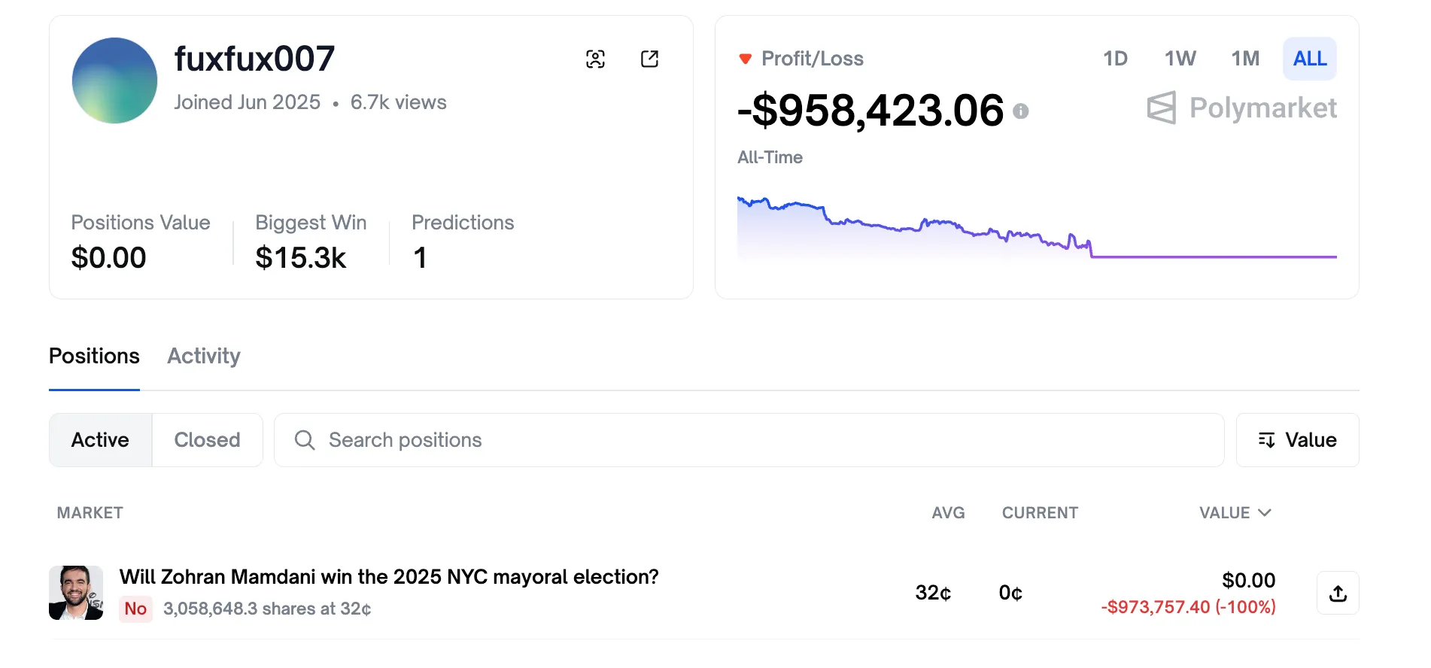Expand the VALUE column header chevron
This screenshot has height=668, width=1431.
[x=1265, y=513]
